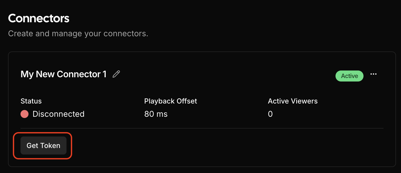401x173 pixels.
Task: Click the red disconnected status dot
Action: [24, 114]
